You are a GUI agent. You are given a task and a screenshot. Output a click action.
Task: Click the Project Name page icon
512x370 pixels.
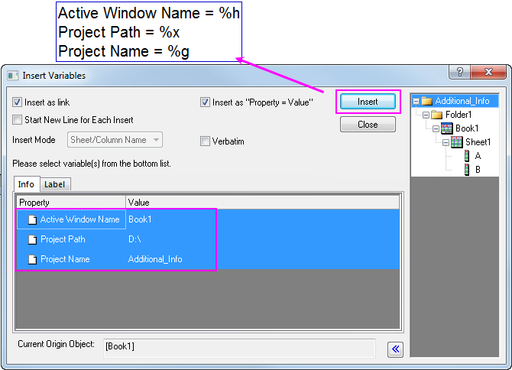(32, 260)
